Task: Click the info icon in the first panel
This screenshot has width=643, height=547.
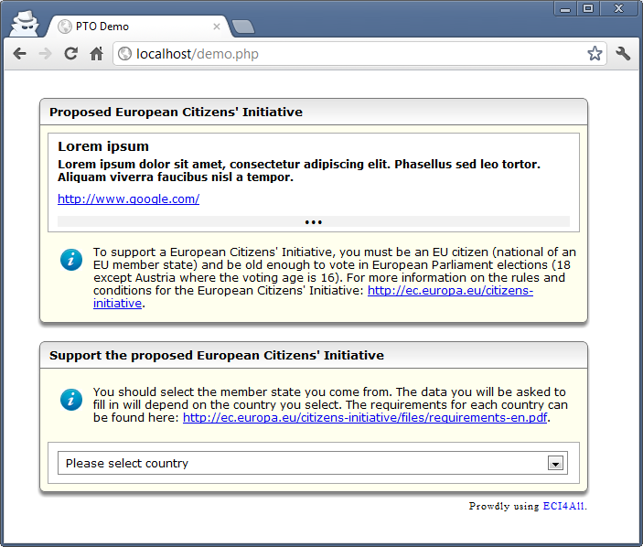Action: click(x=70, y=259)
